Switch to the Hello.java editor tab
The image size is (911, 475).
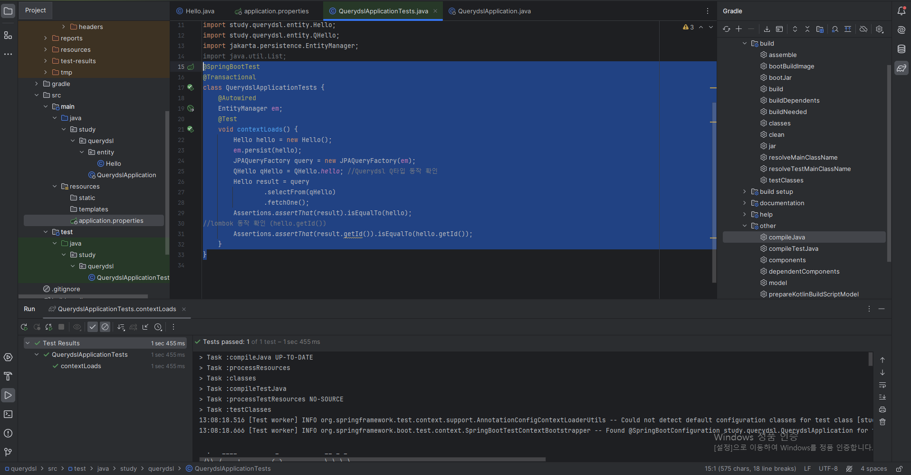(195, 11)
